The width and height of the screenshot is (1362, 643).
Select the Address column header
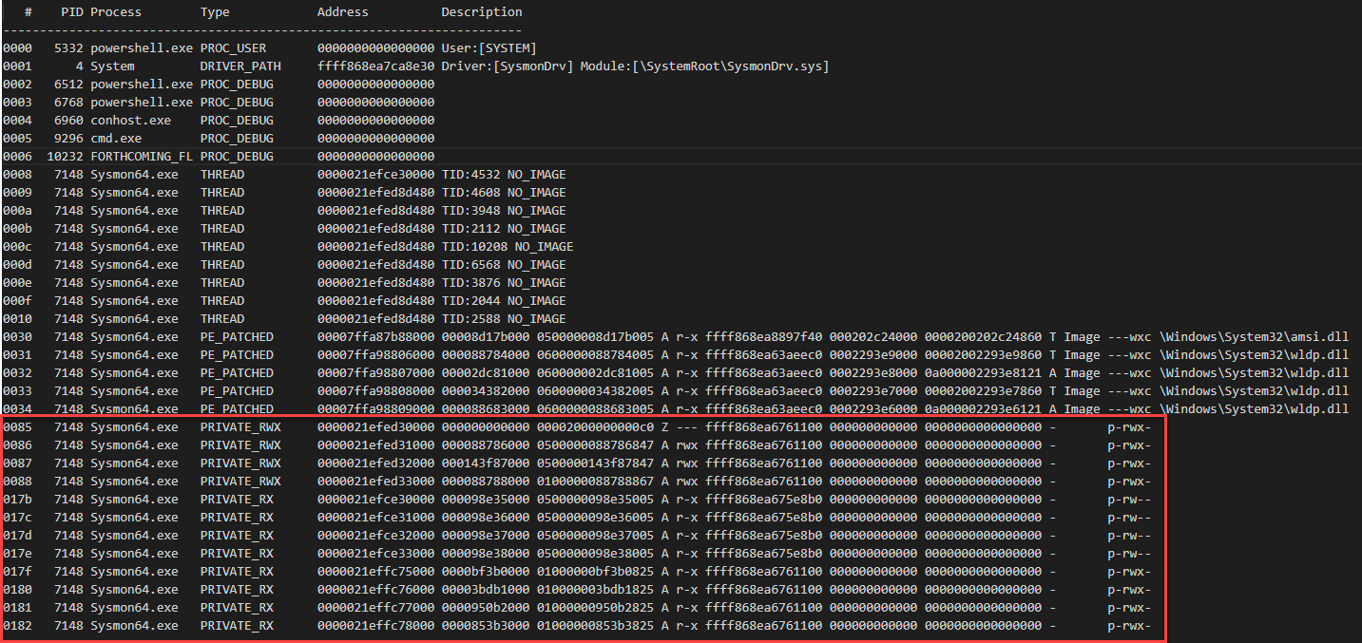(x=342, y=11)
